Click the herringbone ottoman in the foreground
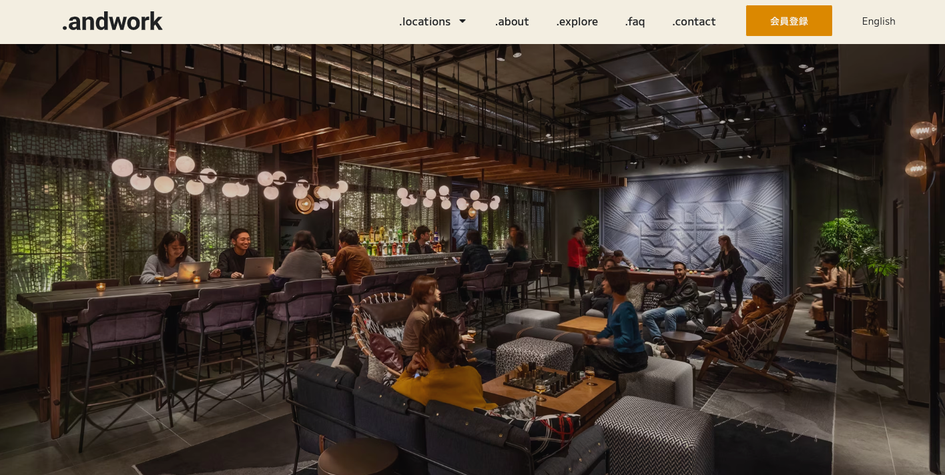The width and height of the screenshot is (945, 475). (654, 437)
